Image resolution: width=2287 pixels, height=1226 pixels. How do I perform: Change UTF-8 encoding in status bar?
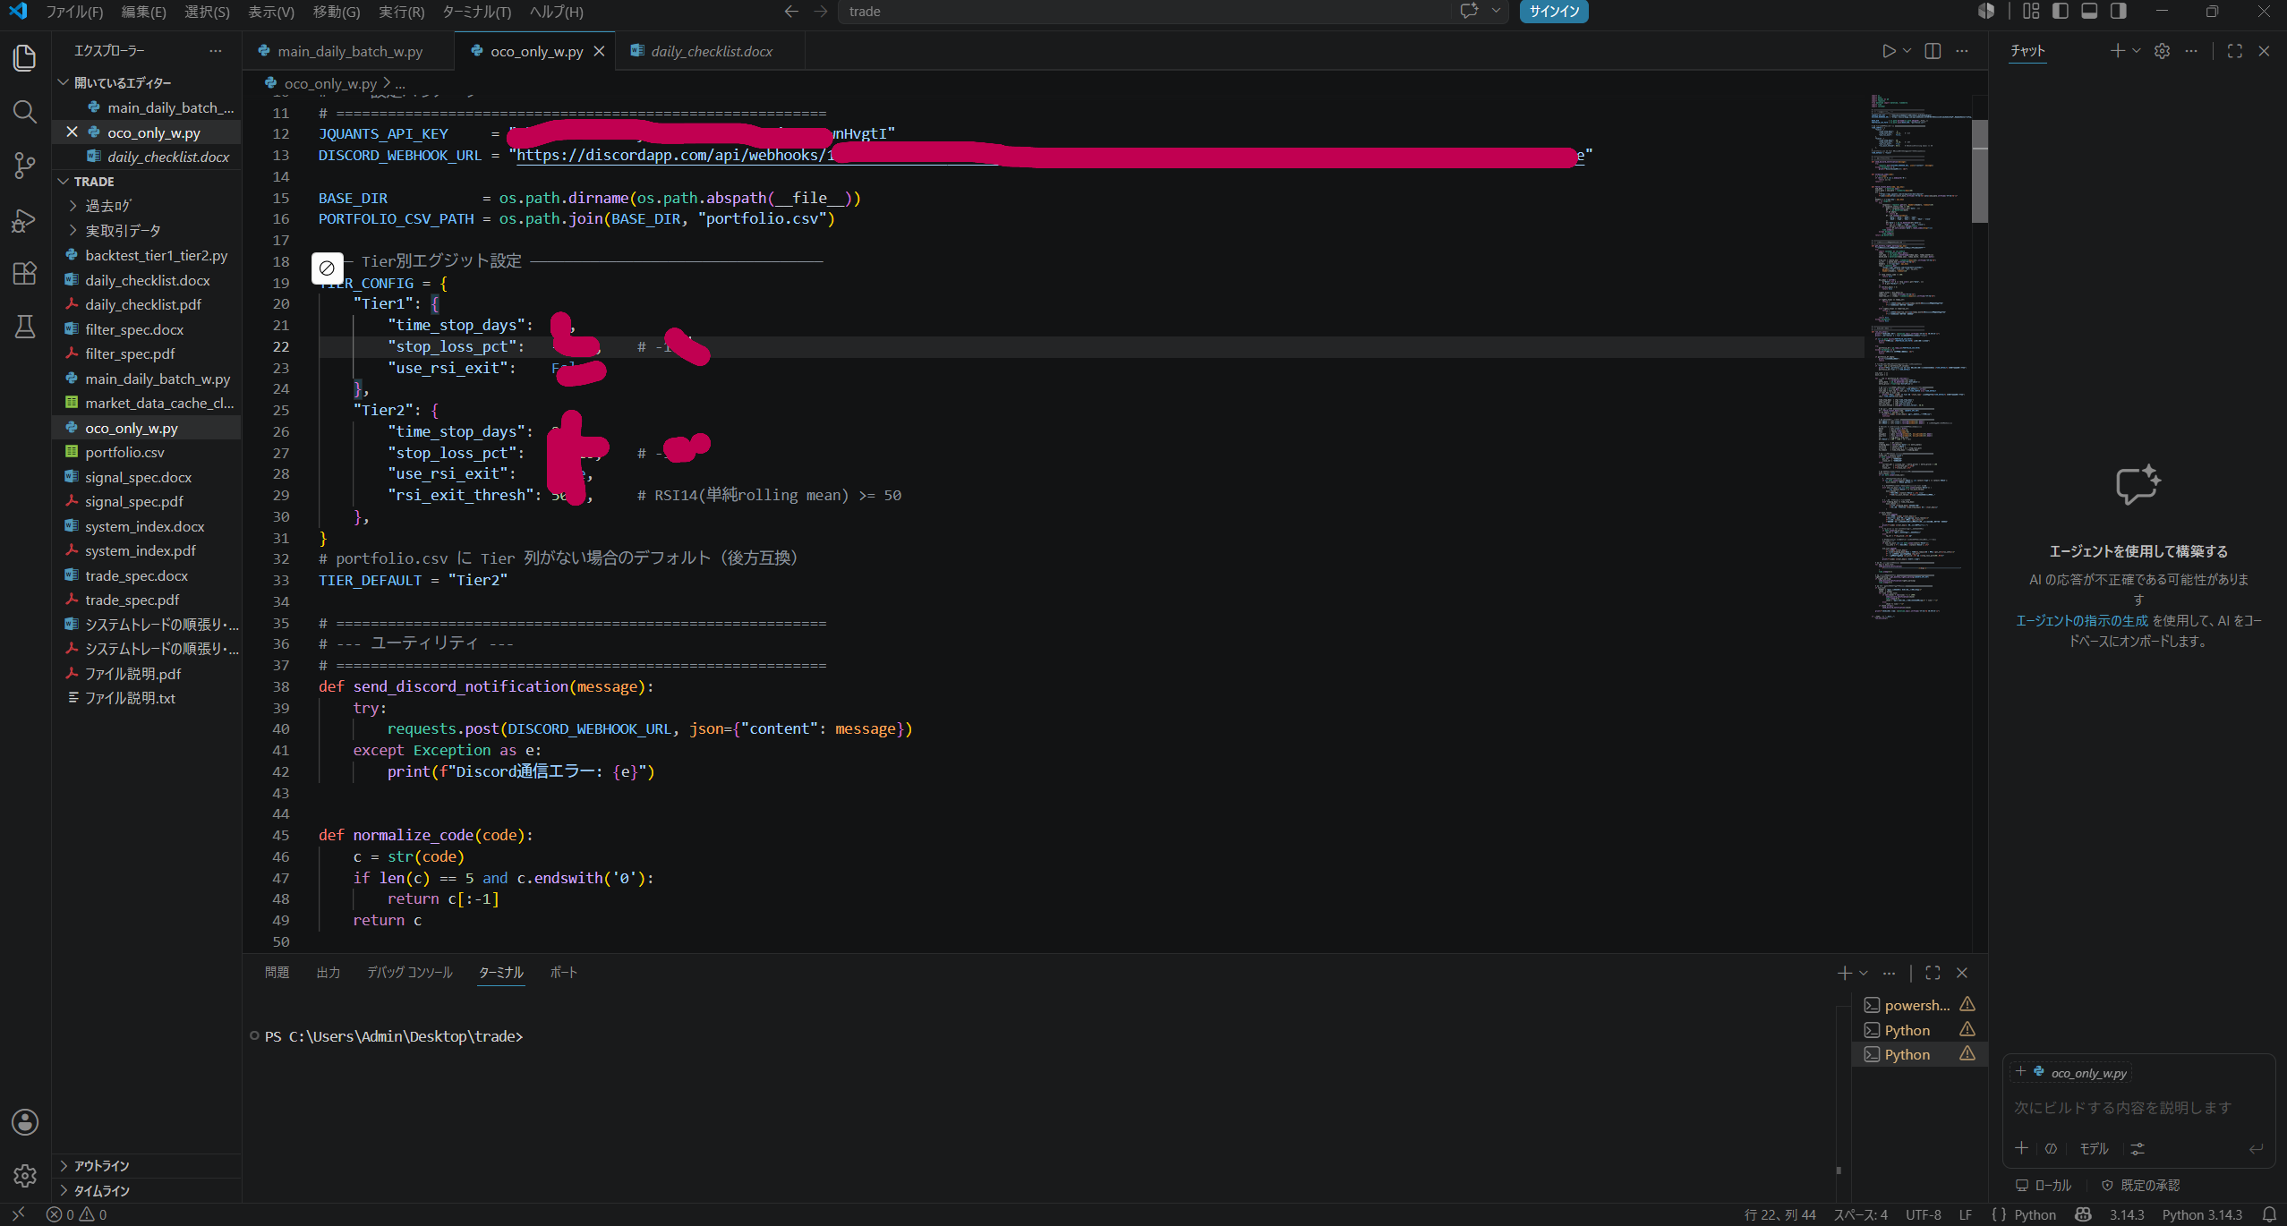[1923, 1214]
